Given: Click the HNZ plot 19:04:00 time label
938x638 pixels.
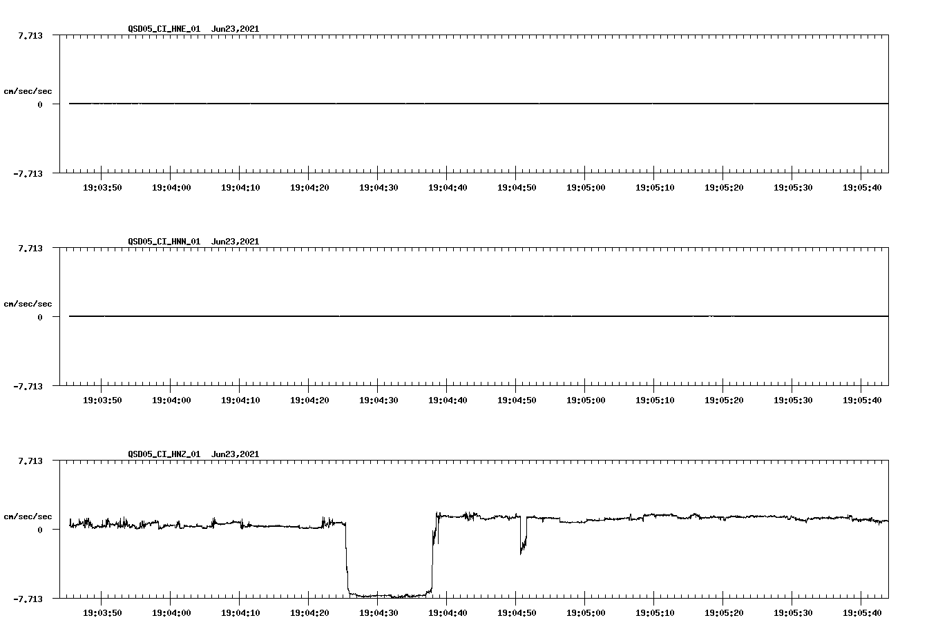Looking at the screenshot, I should [x=171, y=613].
